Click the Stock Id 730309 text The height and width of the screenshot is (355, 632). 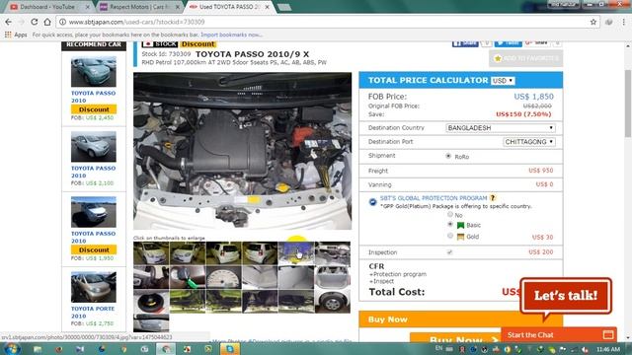166,54
